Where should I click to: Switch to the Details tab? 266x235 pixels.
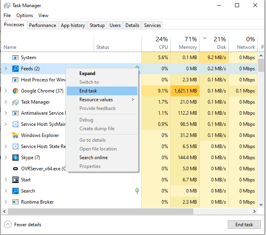132,25
